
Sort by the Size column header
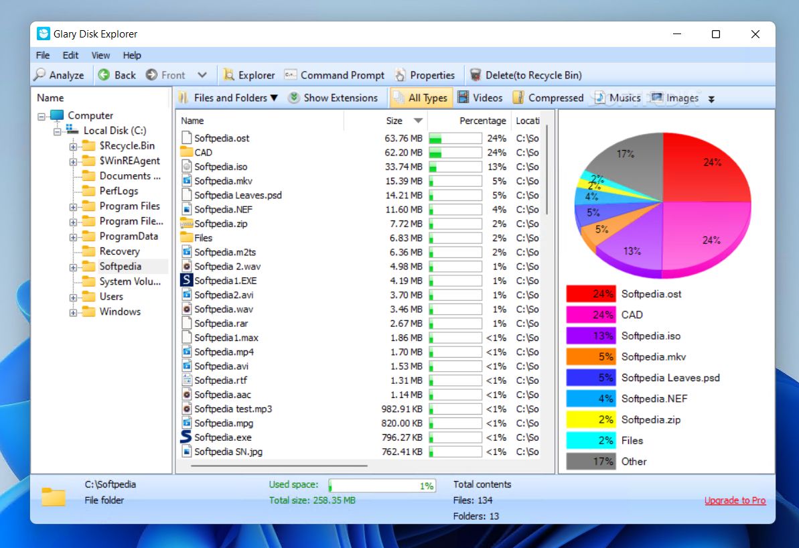(x=386, y=121)
